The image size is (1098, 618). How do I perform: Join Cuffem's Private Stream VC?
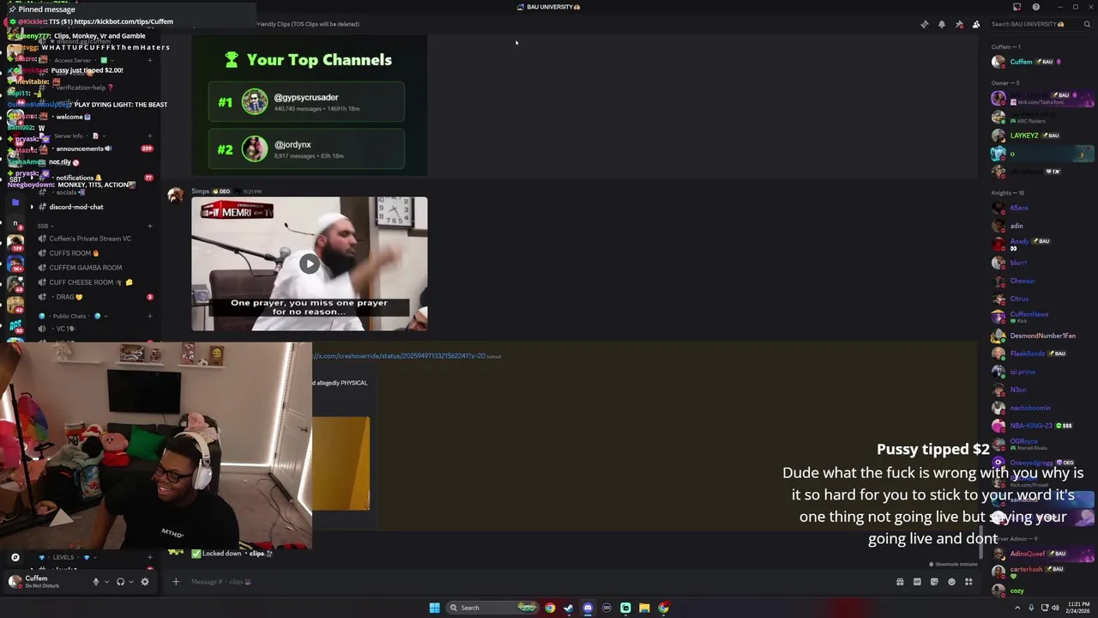click(94, 239)
